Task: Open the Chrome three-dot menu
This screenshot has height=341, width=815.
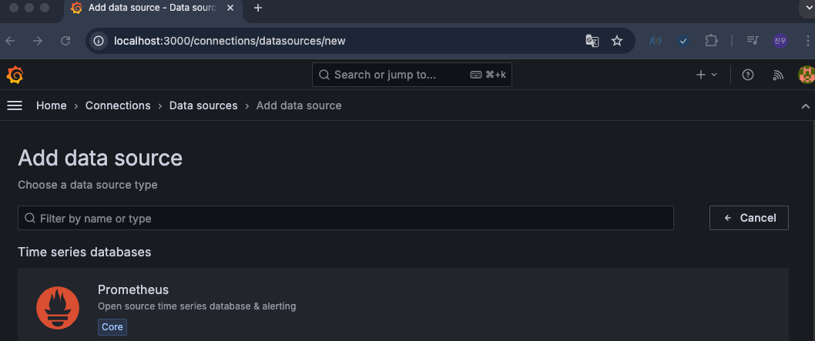Action: coord(808,41)
